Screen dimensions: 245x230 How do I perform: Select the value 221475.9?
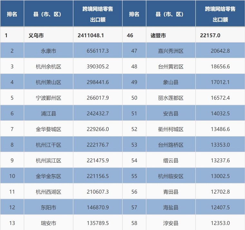[x=98, y=160]
